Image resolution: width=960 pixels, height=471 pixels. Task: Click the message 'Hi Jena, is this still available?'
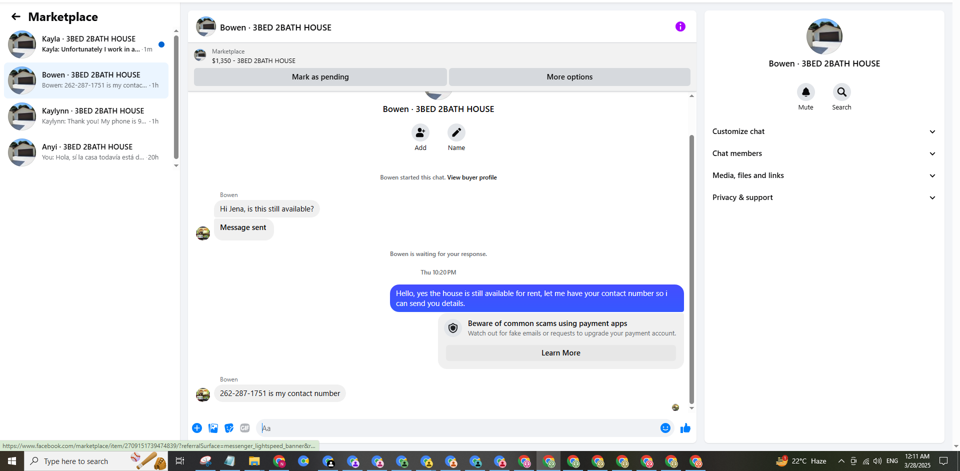[267, 209]
